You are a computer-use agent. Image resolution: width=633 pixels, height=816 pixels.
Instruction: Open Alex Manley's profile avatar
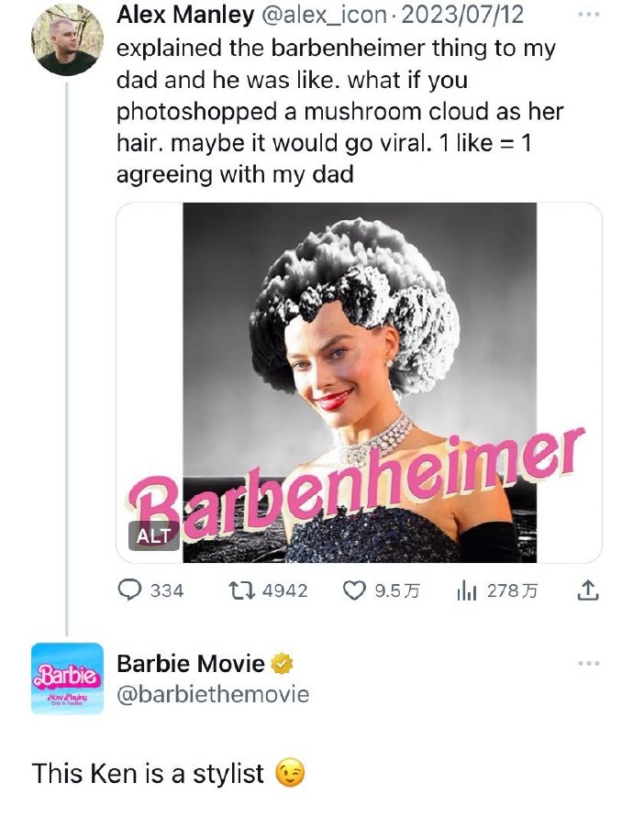[x=65, y=40]
